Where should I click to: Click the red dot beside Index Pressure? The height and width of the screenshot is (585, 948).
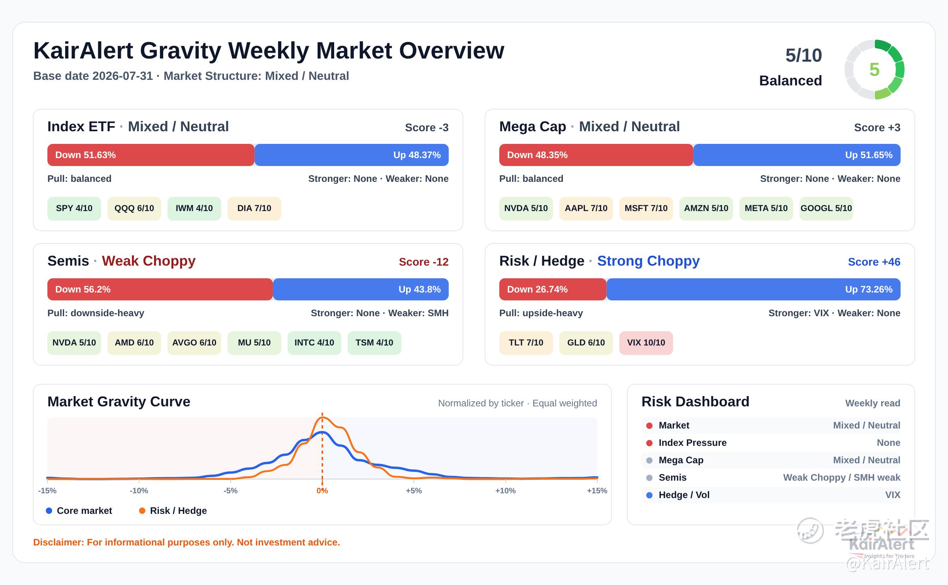point(649,443)
